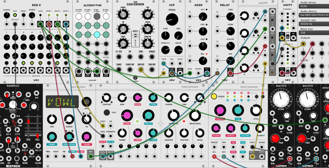Click the Cloud Generator SAW OUT jack
Screen dimensions: 329x168
(x=141, y=69)
